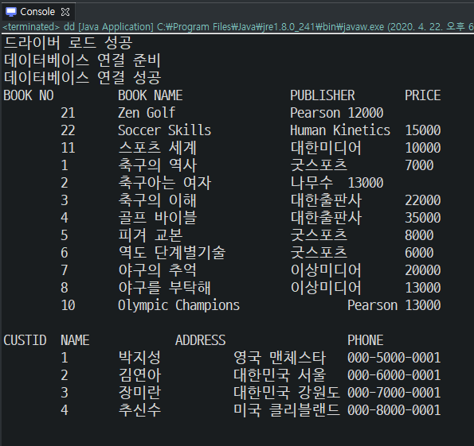Click the customer 'NAME' column header
The image size is (474, 446).
pyautogui.click(x=75, y=340)
